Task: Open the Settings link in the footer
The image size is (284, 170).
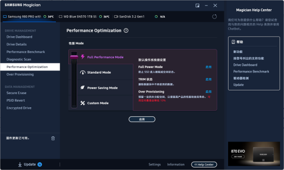Action: tap(154, 165)
